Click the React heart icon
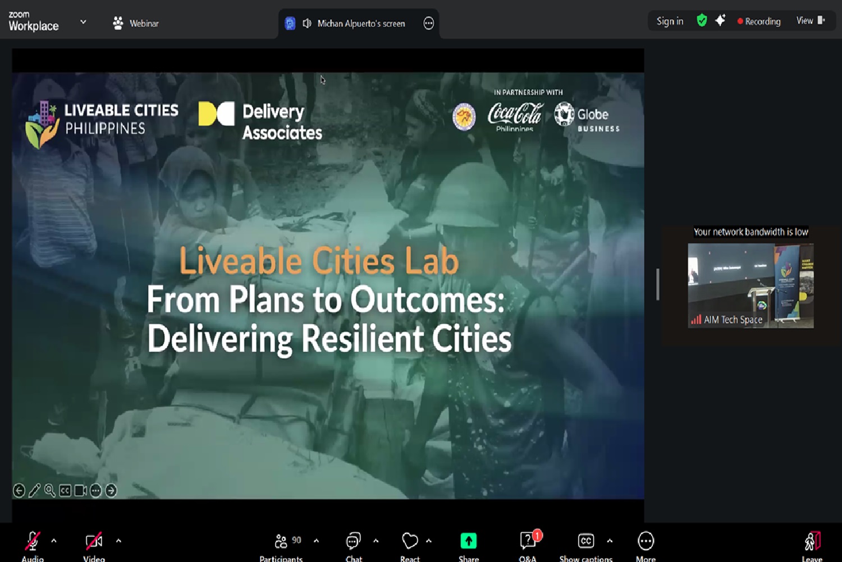Viewport: 842px width, 562px height. [410, 541]
